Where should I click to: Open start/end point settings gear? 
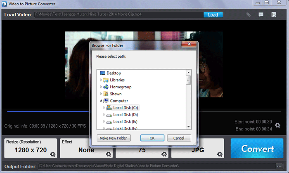[x=277, y=126]
